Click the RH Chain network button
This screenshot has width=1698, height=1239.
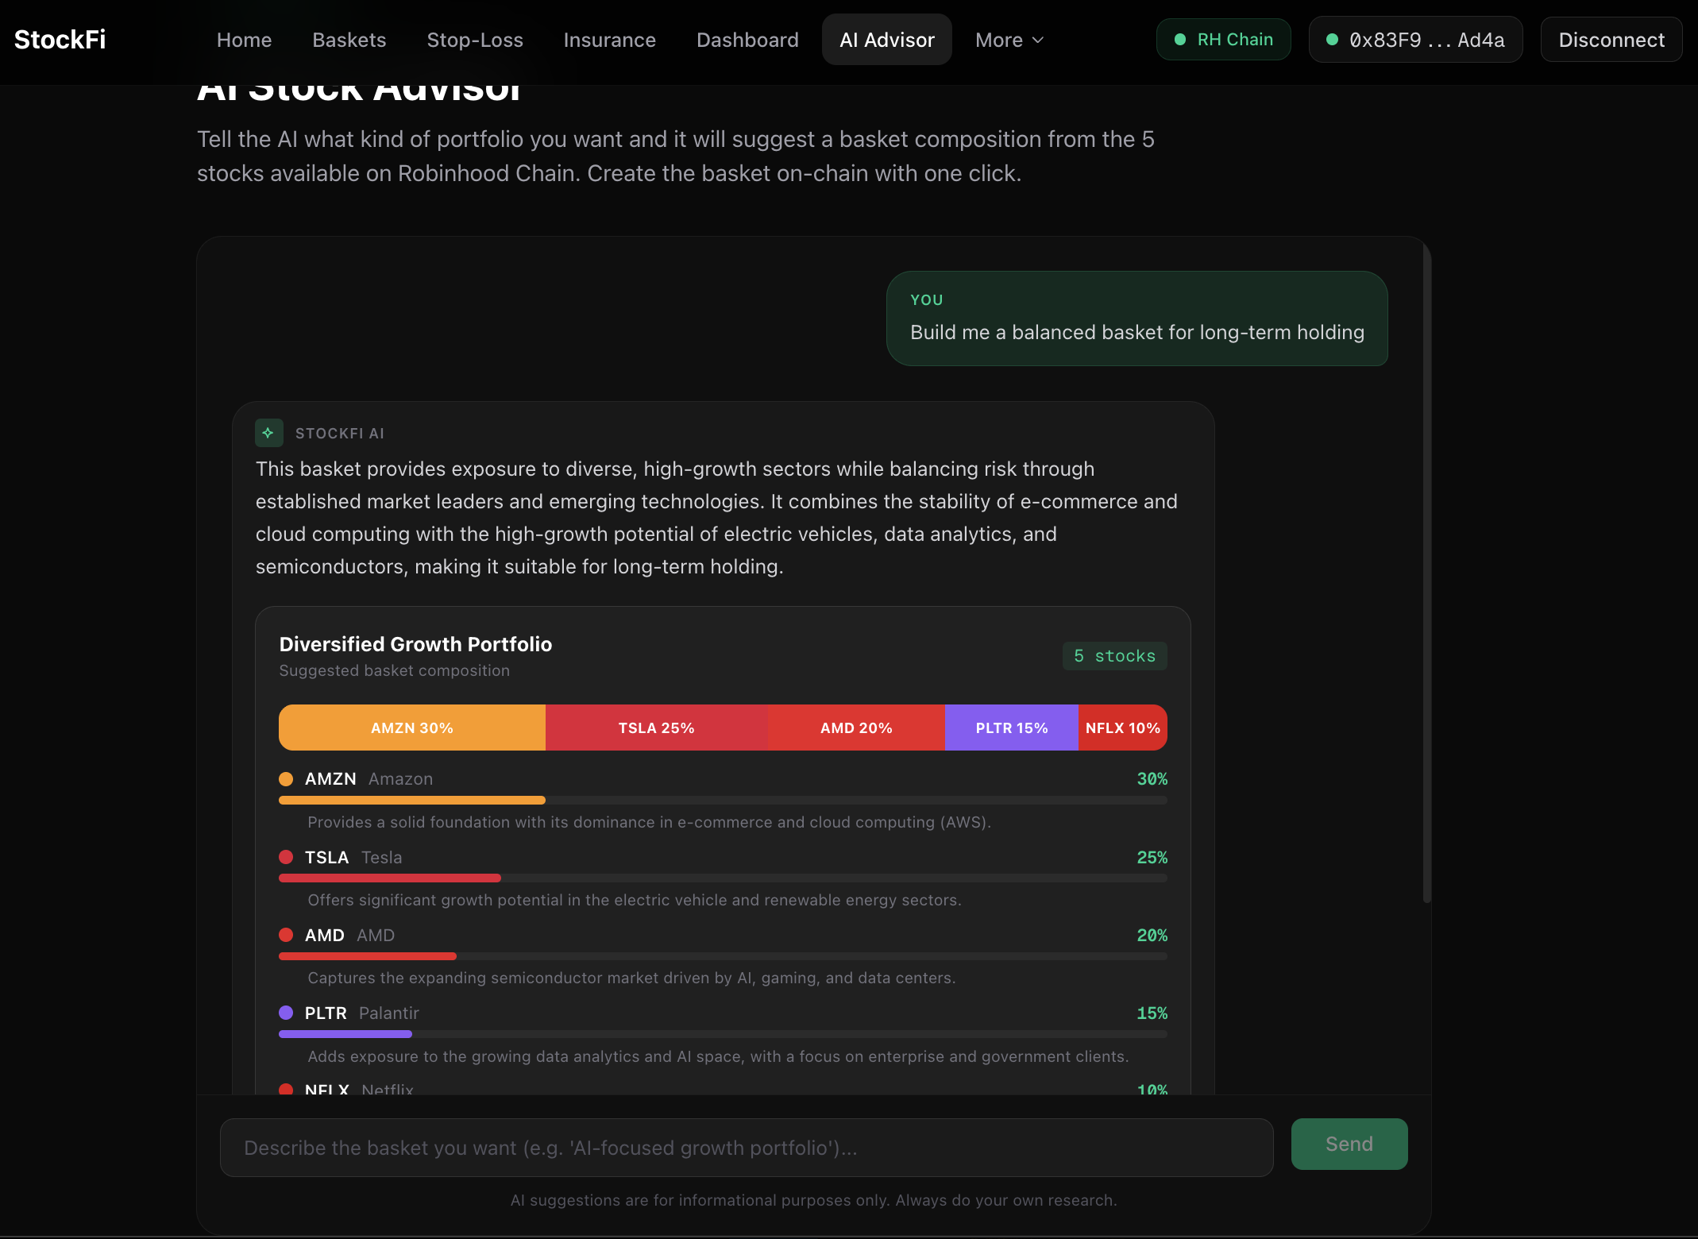(1223, 40)
